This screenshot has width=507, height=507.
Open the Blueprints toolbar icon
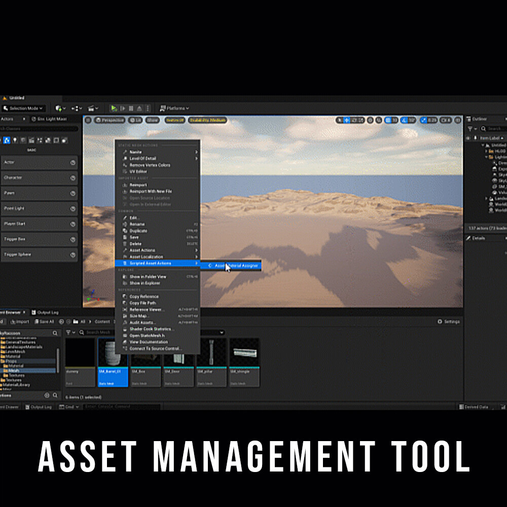tap(75, 108)
